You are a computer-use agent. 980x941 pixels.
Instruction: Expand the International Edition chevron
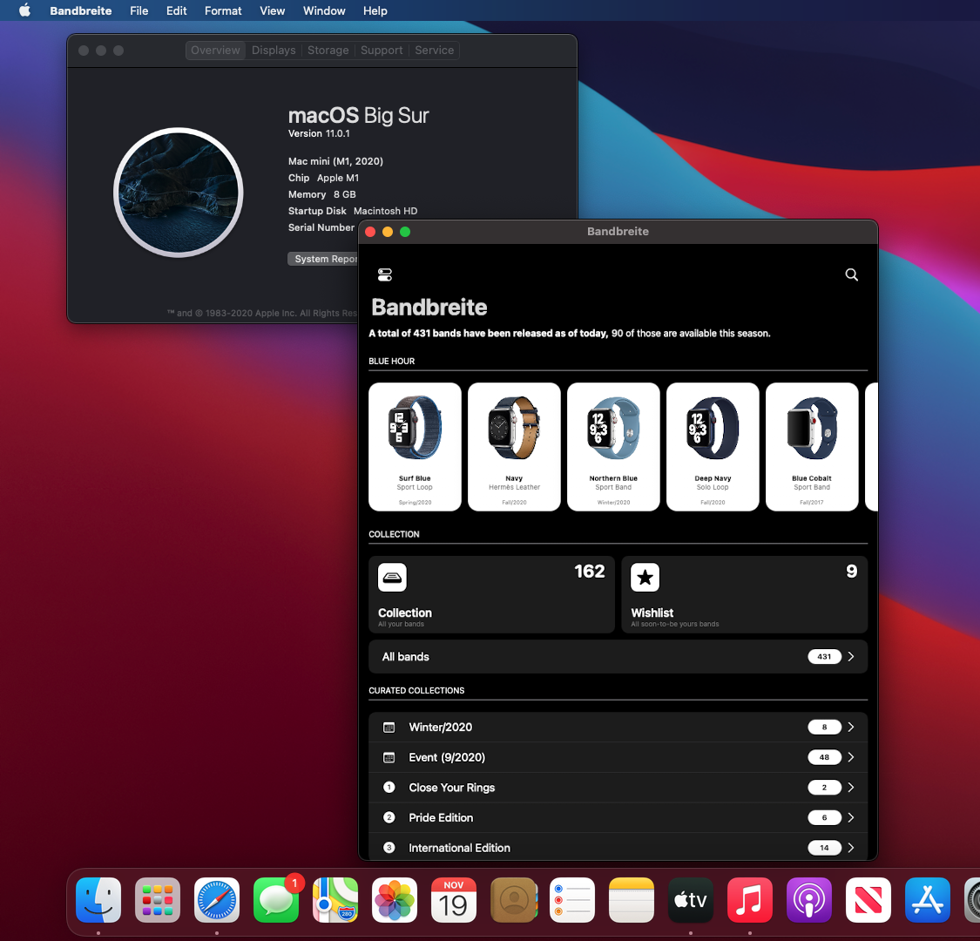[x=850, y=848]
